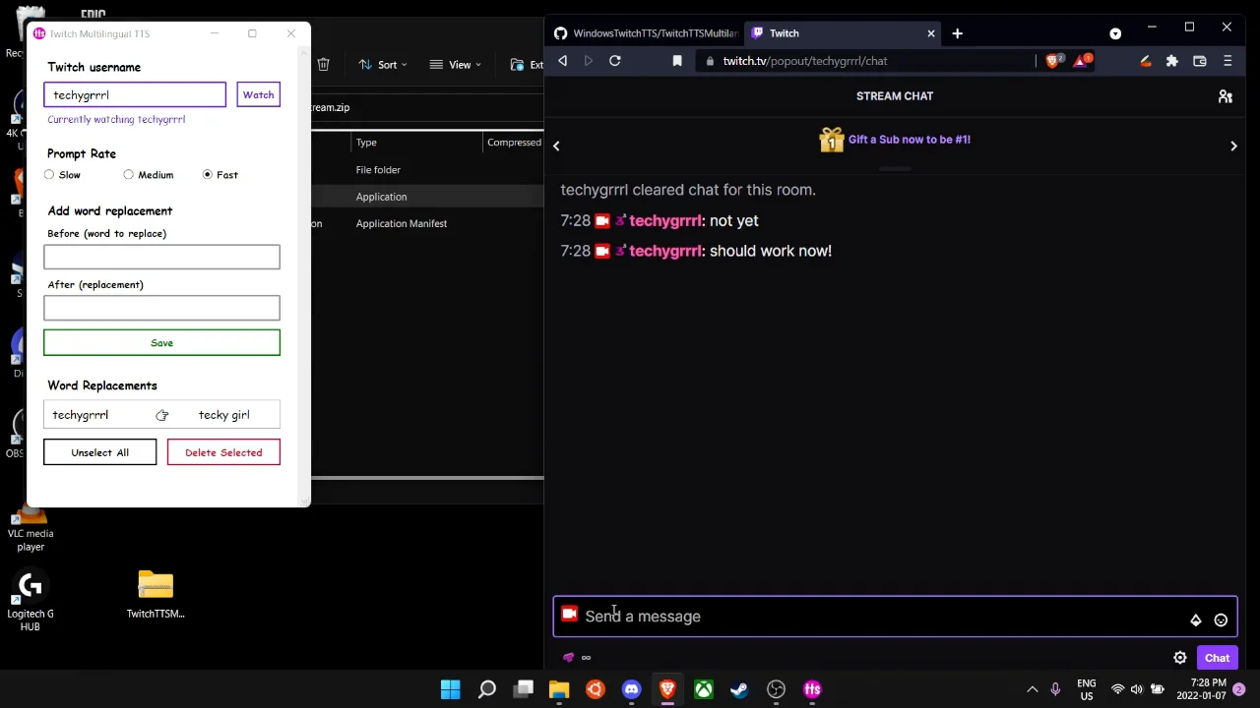Viewport: 1260px width, 708px height.
Task: Focus the Before word to replace field
Action: tap(161, 257)
